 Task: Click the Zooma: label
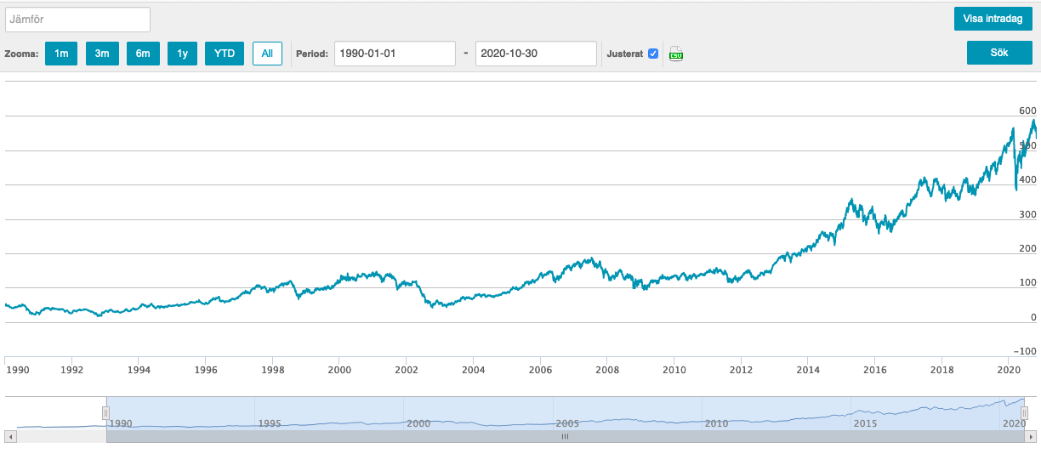pyautogui.click(x=21, y=54)
